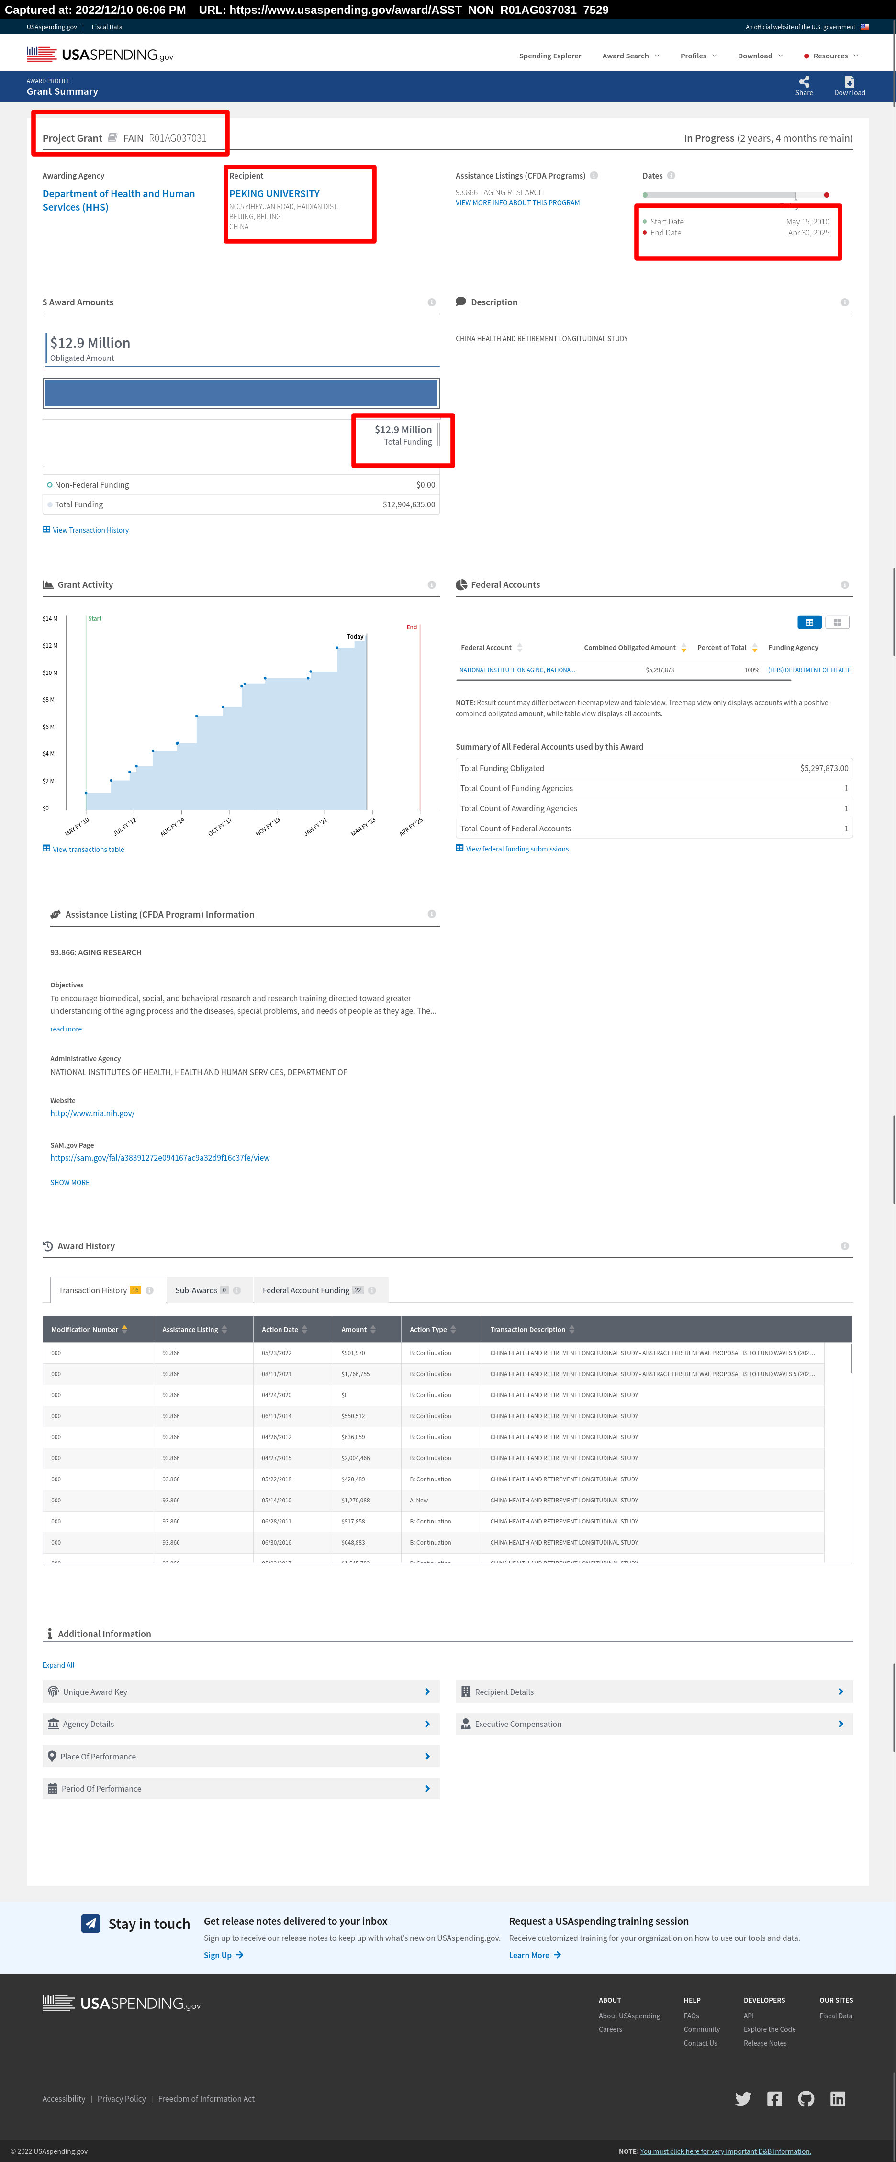
Task: Click the read more link under Objectives
Action: (66, 1029)
